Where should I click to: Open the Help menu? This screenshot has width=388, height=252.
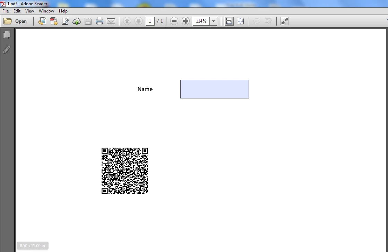tap(63, 11)
